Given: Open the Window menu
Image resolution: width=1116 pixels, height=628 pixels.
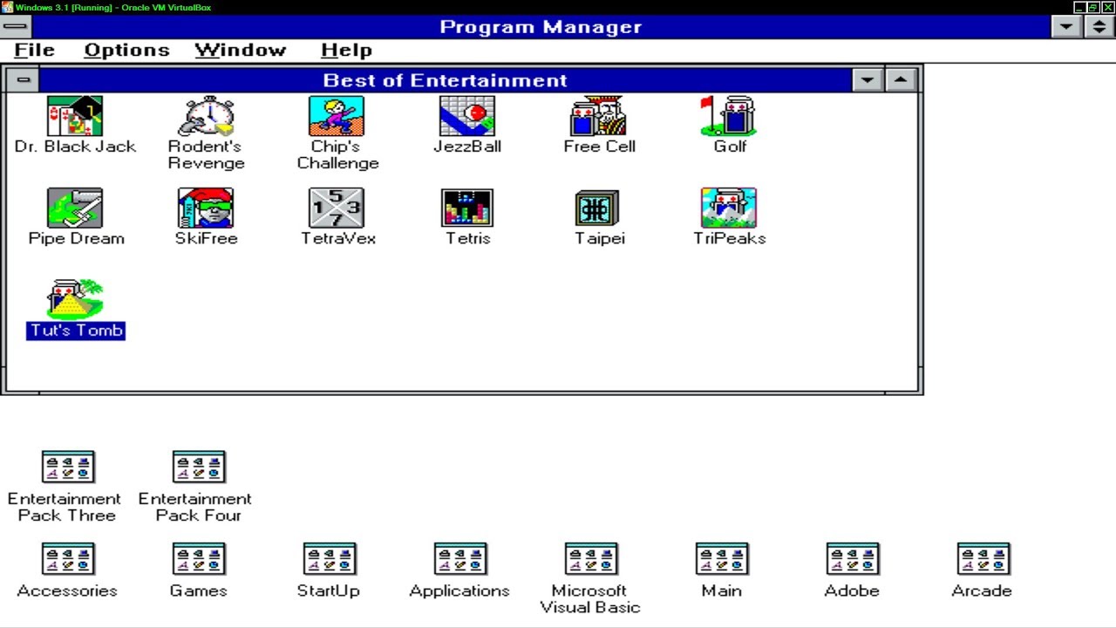Looking at the screenshot, I should (x=240, y=50).
